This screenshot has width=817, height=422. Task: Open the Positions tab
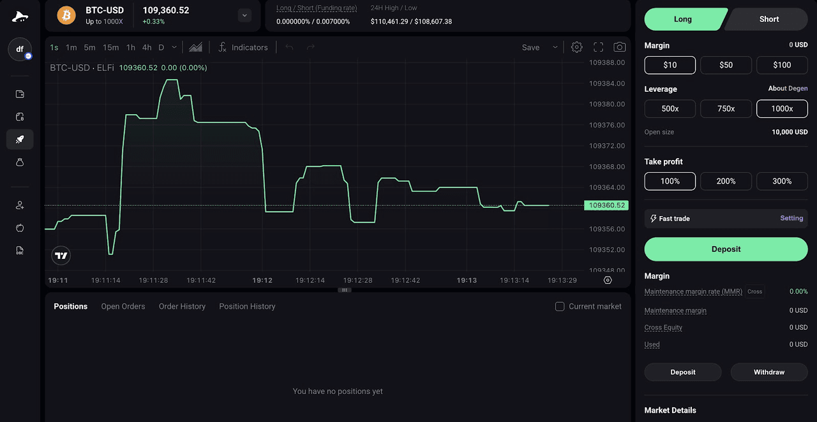pyautogui.click(x=71, y=307)
